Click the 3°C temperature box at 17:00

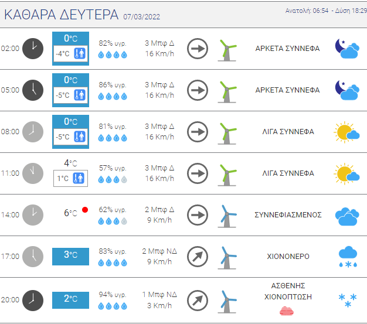click(x=70, y=255)
